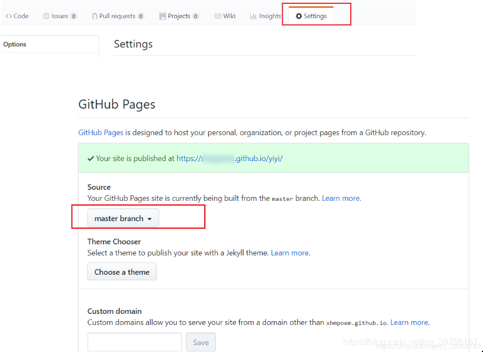
Task: Click the Wiki book icon
Action: coord(218,16)
